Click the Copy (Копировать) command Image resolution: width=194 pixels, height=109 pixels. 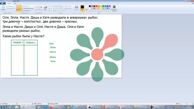[10, 8]
